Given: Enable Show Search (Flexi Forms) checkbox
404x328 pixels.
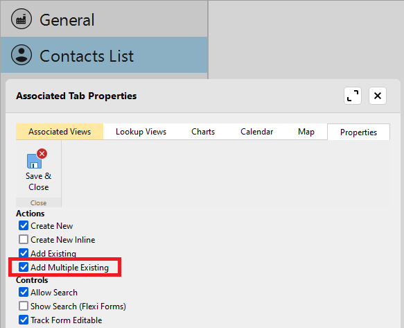Looking at the screenshot, I should tap(24, 307).
